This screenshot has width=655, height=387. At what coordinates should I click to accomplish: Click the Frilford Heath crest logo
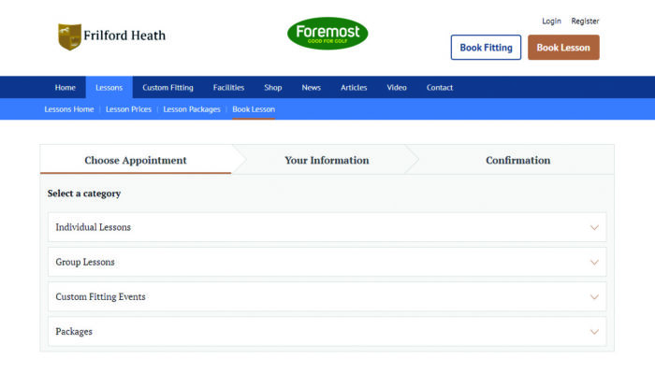pyautogui.click(x=69, y=36)
